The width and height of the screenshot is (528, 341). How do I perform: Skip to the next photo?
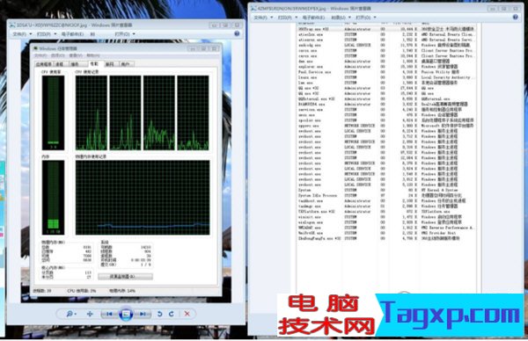(x=143, y=314)
